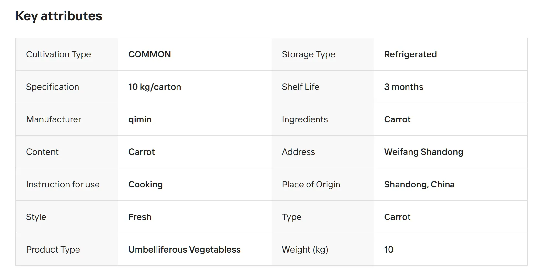Screen dimensions: 546x277
Task: Click the "Manufacturer" label cell
Action: coord(54,119)
